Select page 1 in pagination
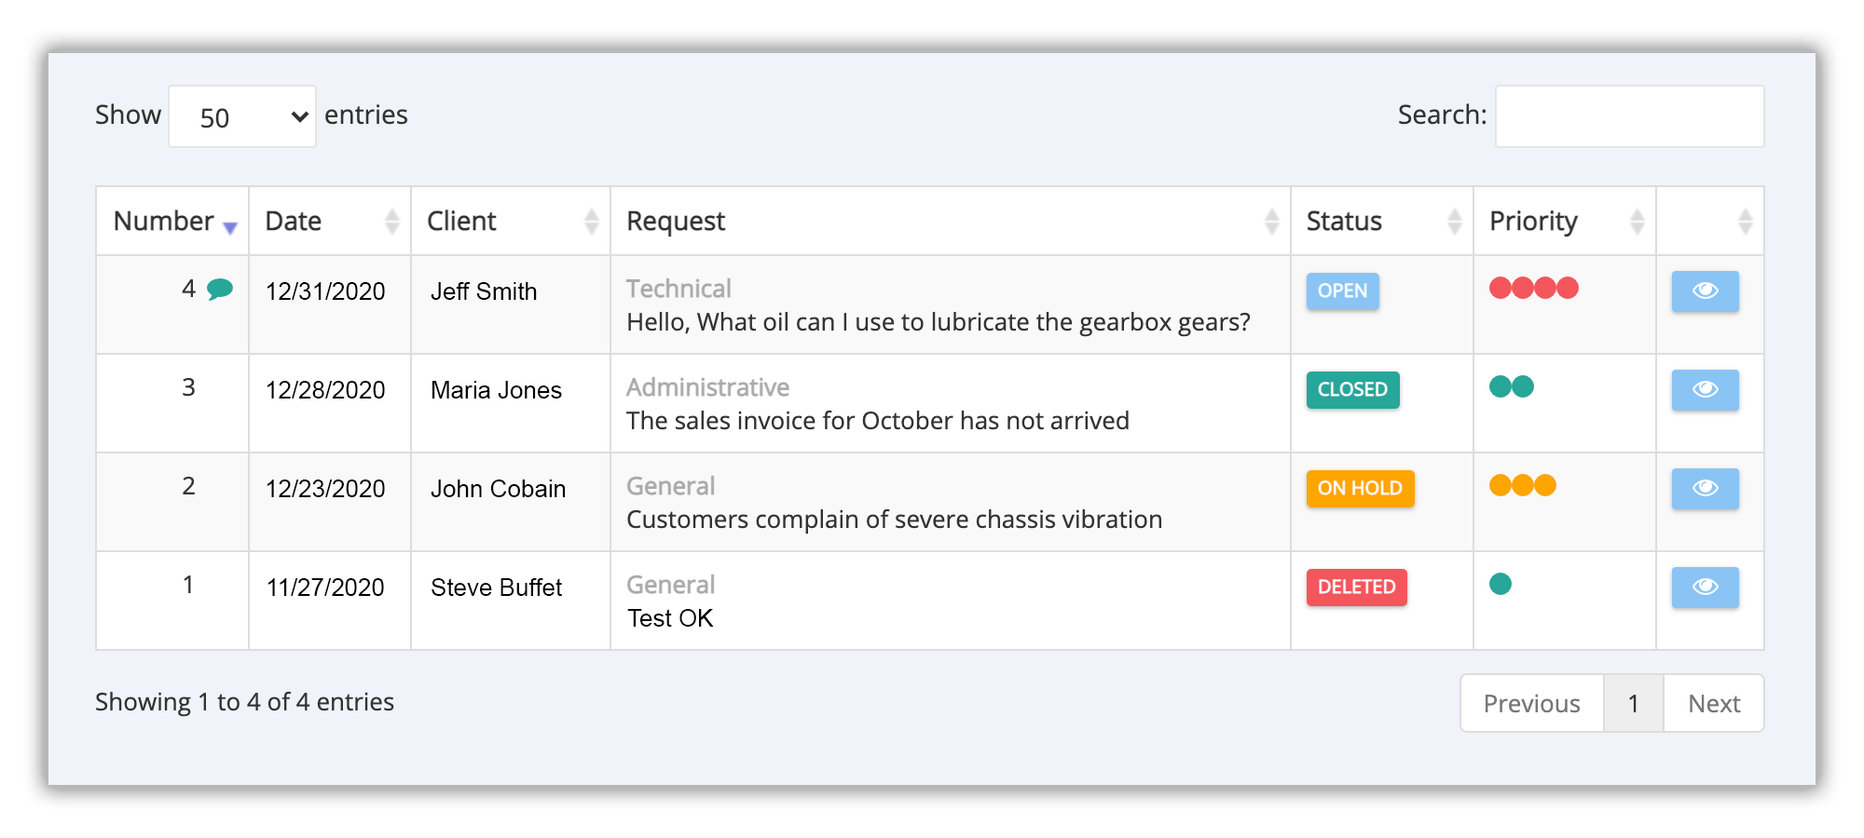 tap(1634, 703)
